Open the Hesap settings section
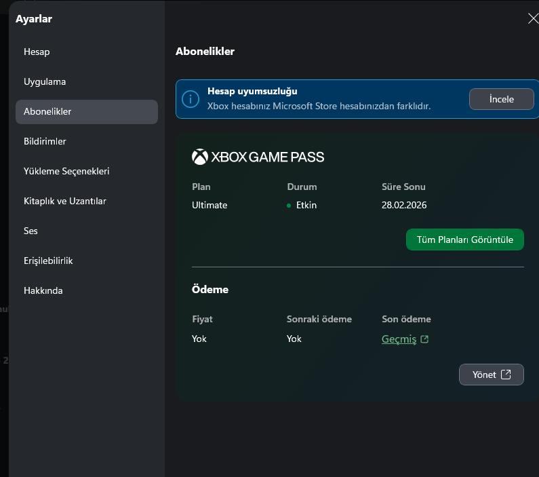The image size is (539, 477). pos(87,52)
